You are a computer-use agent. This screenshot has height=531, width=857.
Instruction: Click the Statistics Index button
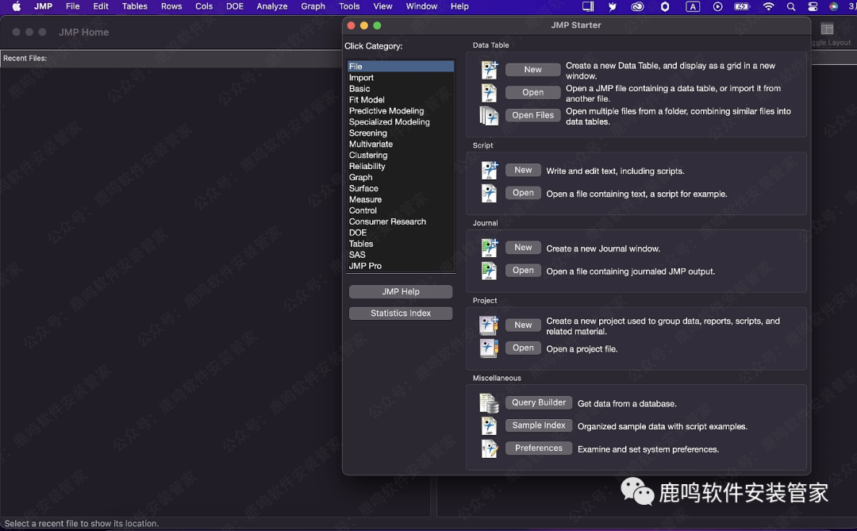pos(401,314)
